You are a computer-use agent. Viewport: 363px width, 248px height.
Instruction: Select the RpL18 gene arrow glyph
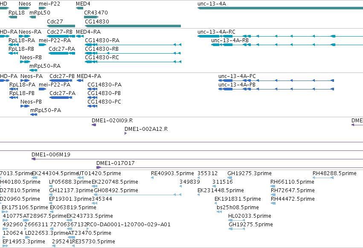[x=13, y=17]
